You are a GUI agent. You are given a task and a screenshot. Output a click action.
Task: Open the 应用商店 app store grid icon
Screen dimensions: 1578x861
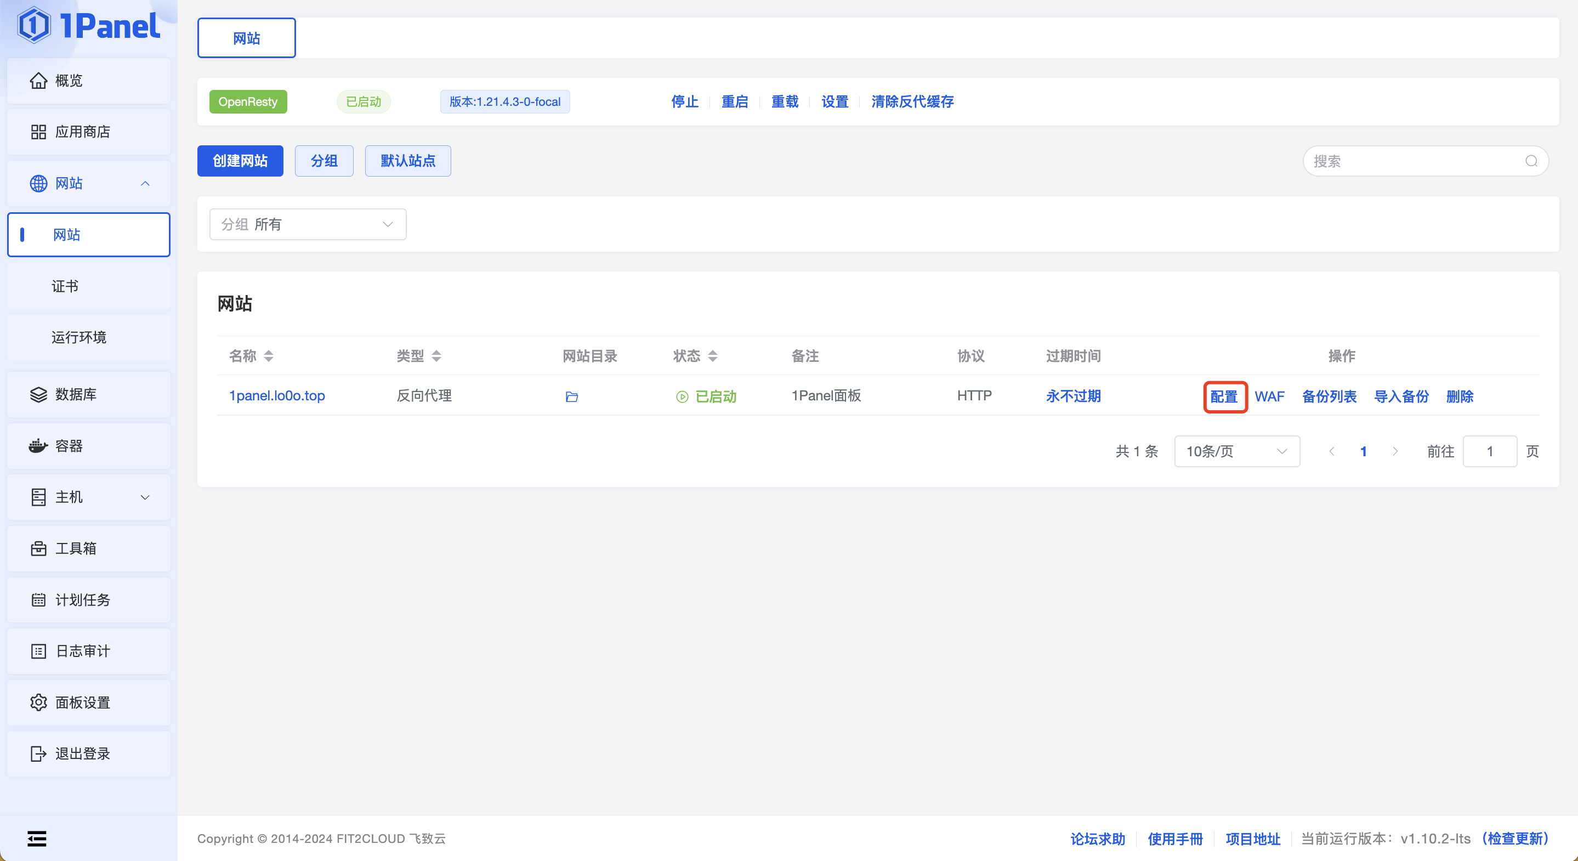[x=38, y=132]
